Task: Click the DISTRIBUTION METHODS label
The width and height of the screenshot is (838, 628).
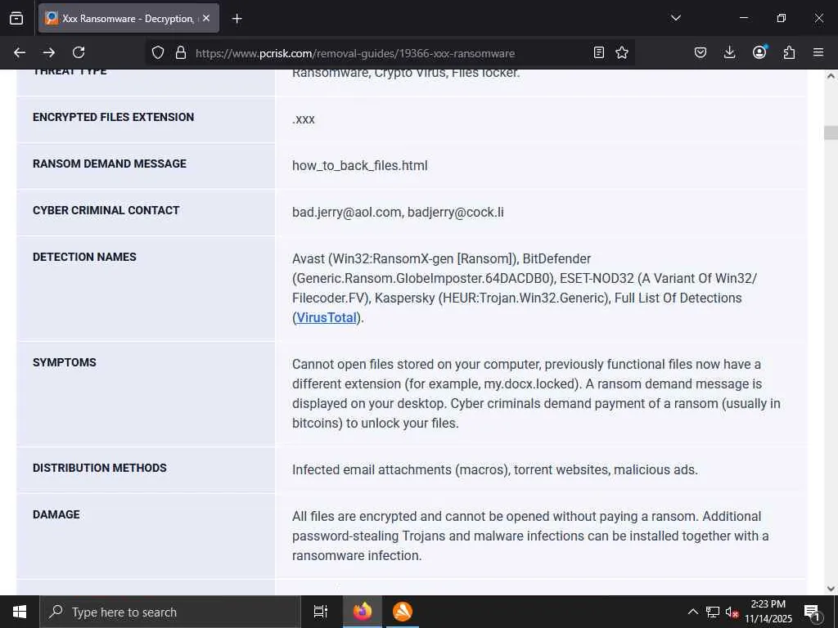Action: click(x=99, y=468)
